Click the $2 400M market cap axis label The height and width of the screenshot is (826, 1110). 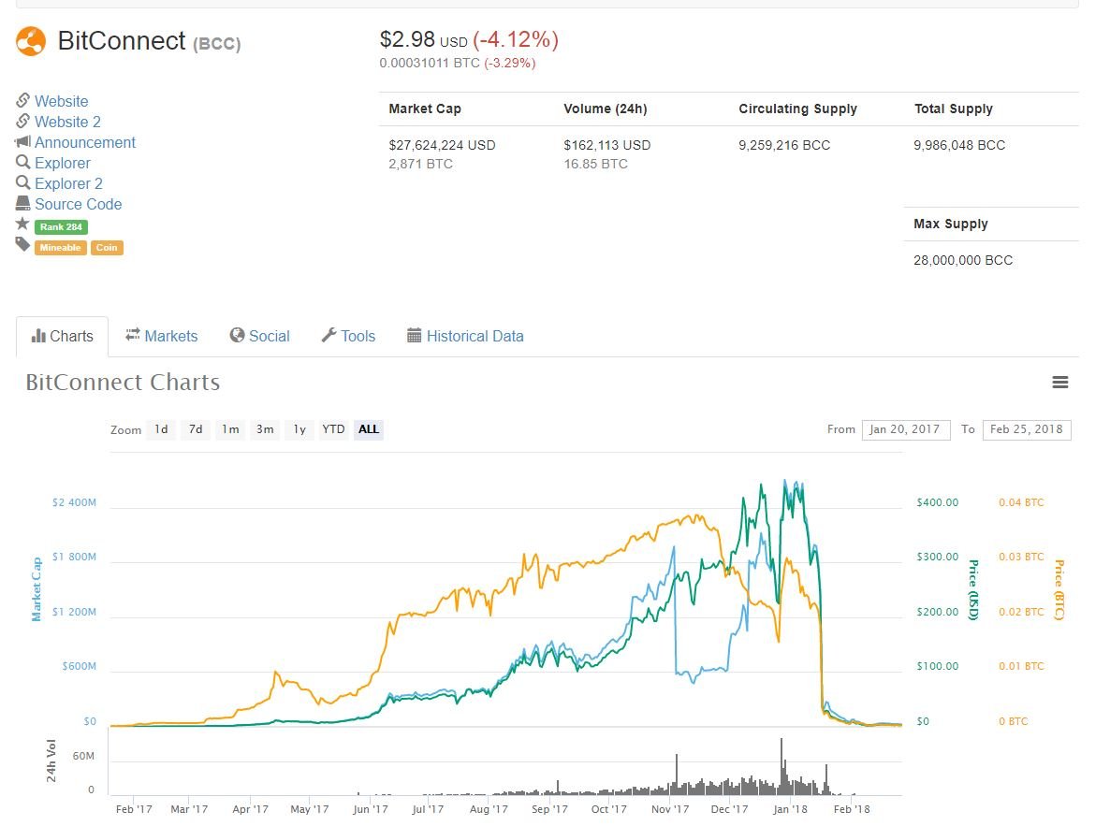pos(74,502)
